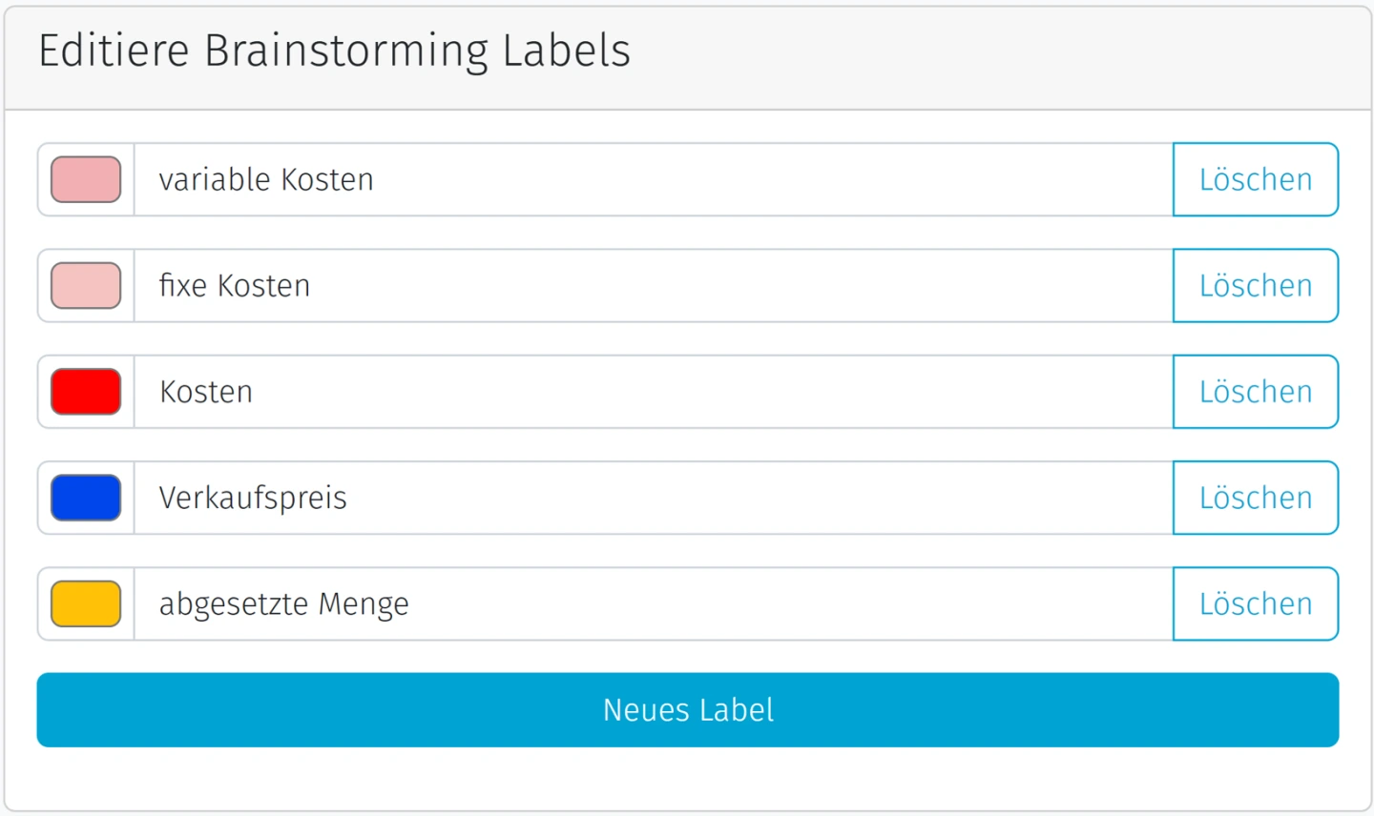Click the 'Editiere Brainstorming Labels' heading
Viewport: 1374px width, 816px height.
pos(334,51)
